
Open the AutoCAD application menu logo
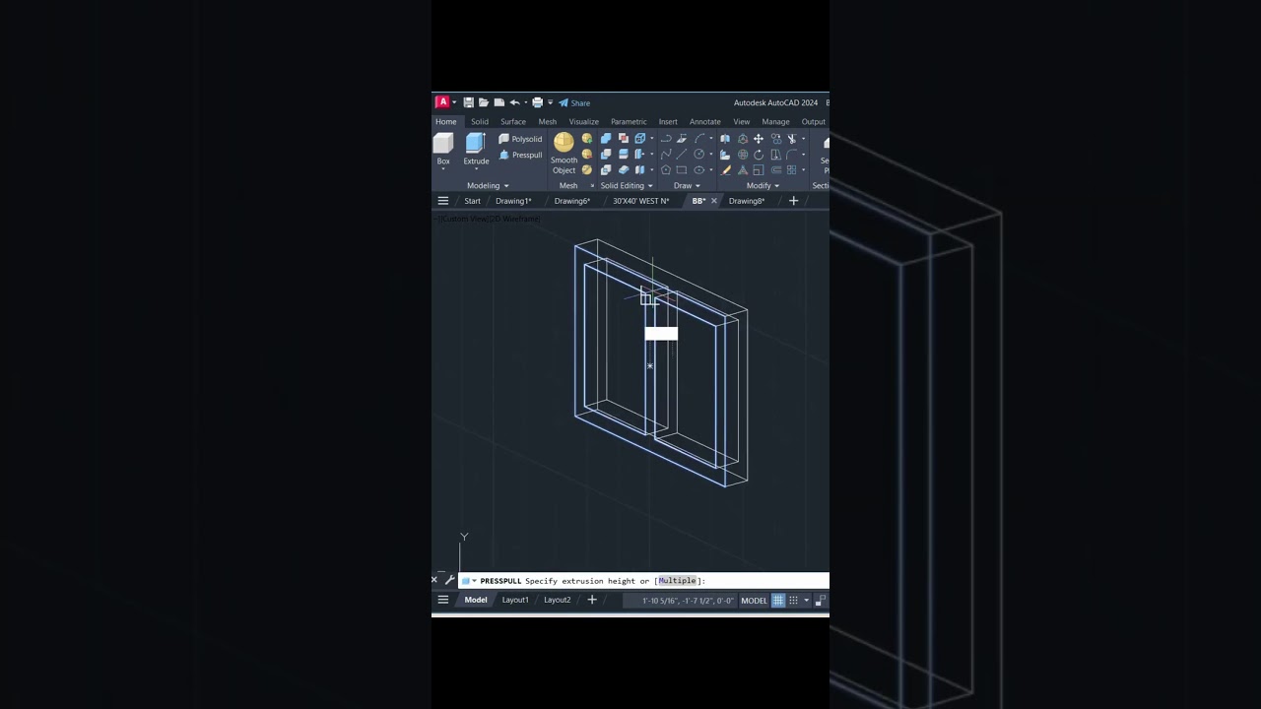click(443, 102)
